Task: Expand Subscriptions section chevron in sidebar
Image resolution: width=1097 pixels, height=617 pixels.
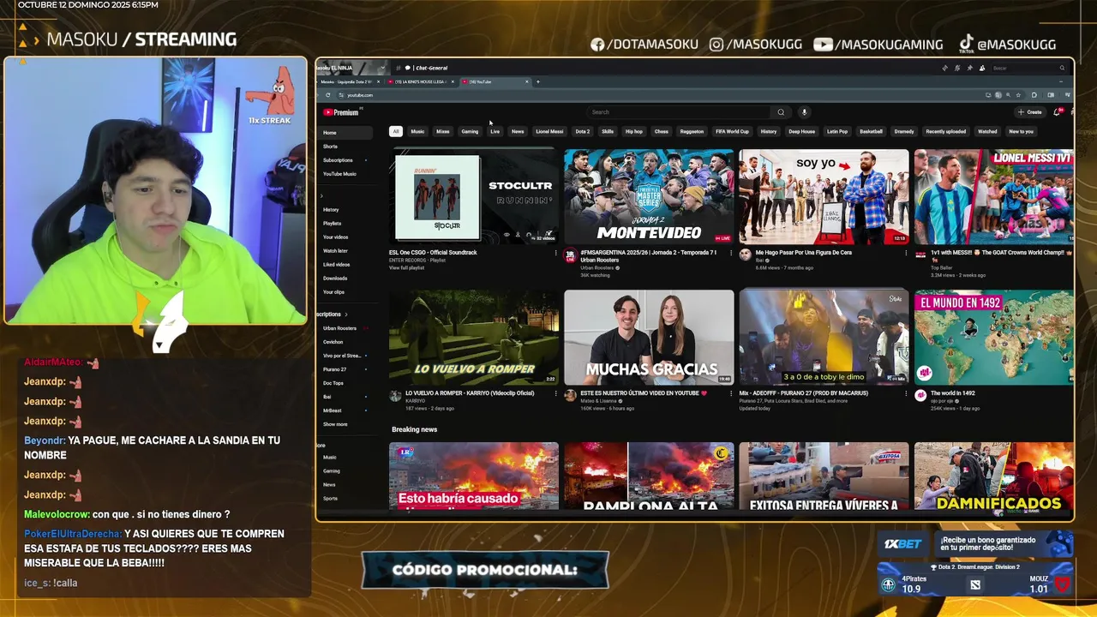Action: tap(346, 314)
